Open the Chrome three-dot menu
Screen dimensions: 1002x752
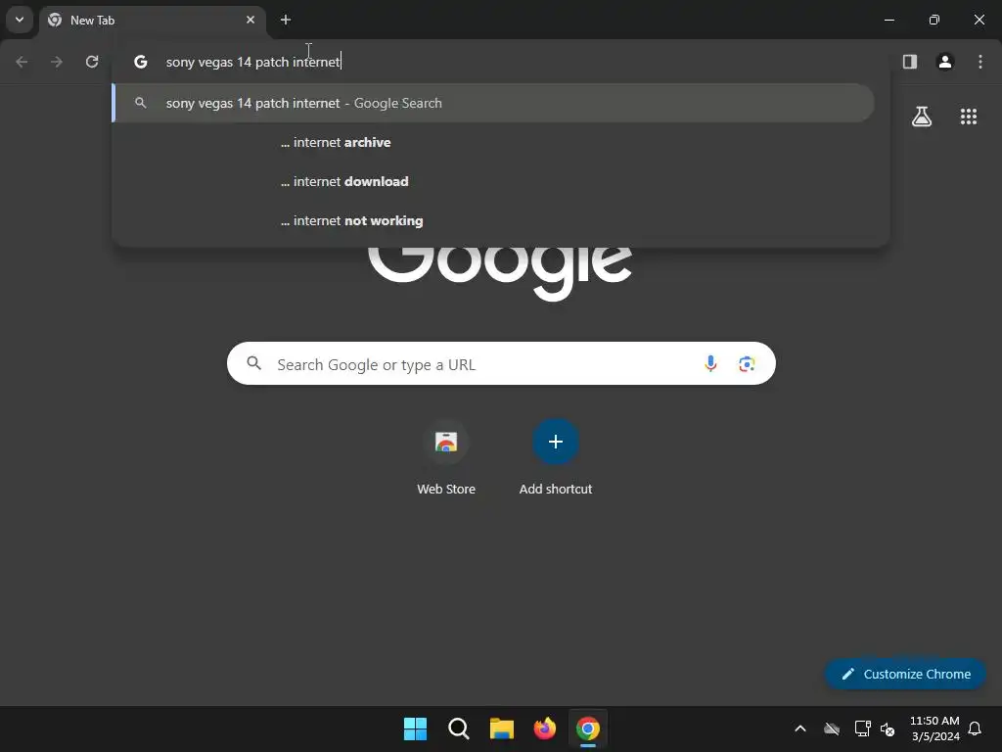coord(980,62)
